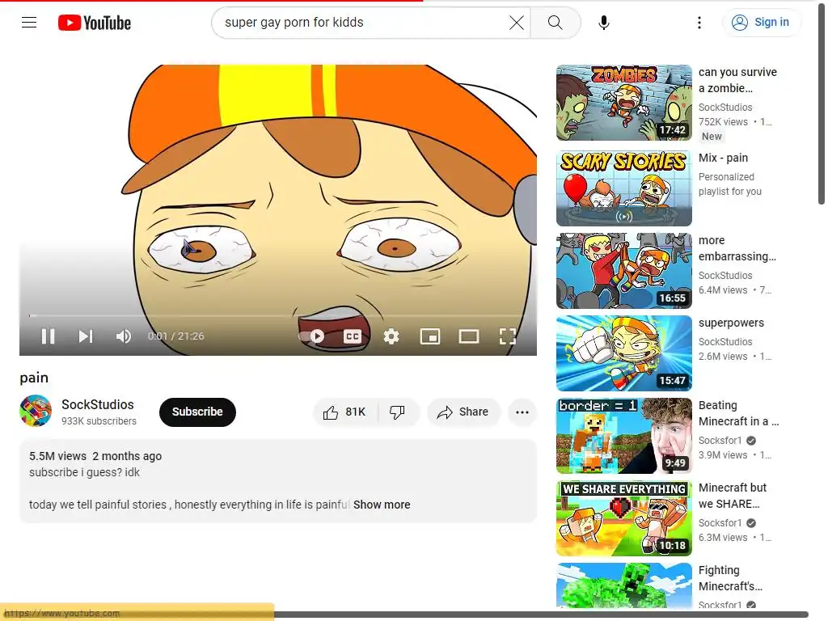Click the "New" badge on zombie video
The height and width of the screenshot is (621, 828).
(712, 136)
